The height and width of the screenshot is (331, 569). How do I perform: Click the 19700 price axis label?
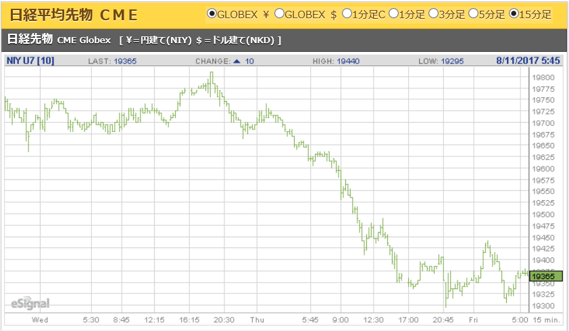[543, 123]
